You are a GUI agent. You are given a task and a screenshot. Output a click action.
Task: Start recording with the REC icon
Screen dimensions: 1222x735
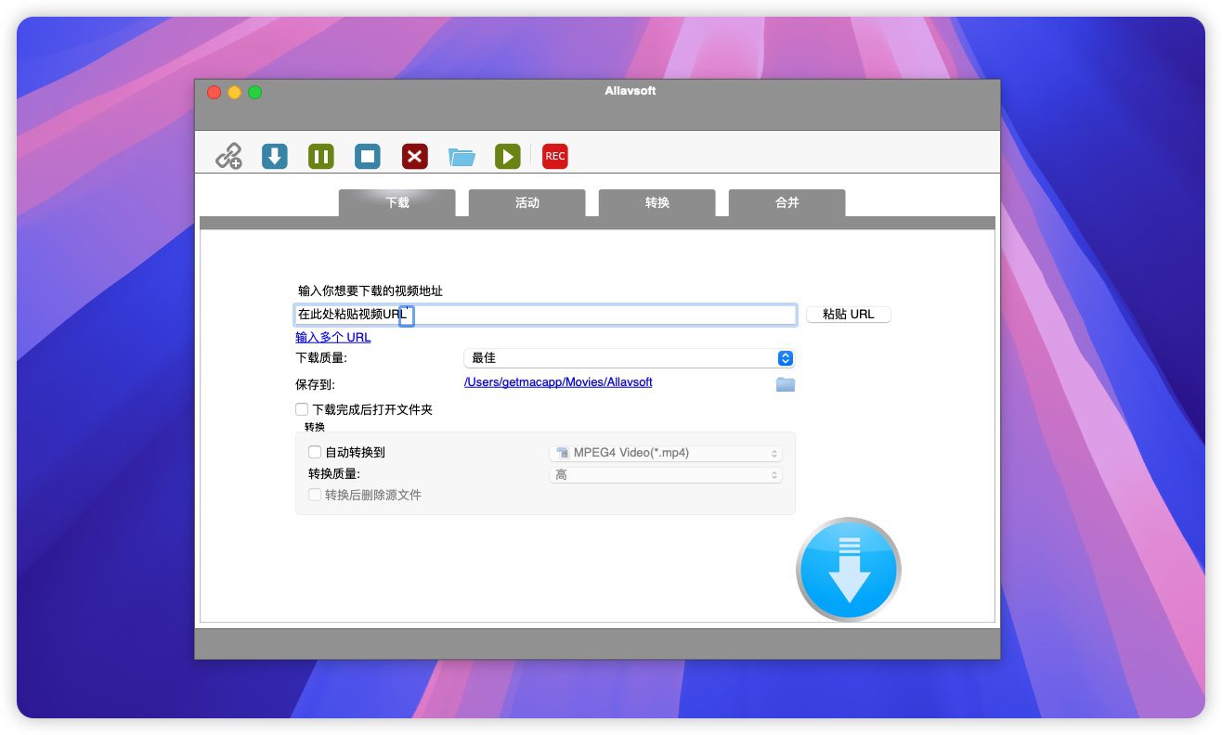coord(555,156)
